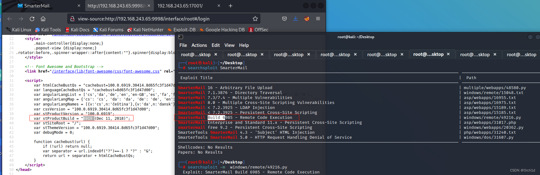Close the active bold root@...sktop terminal tab
The height and width of the screenshot is (175, 540).
click(x=448, y=54)
